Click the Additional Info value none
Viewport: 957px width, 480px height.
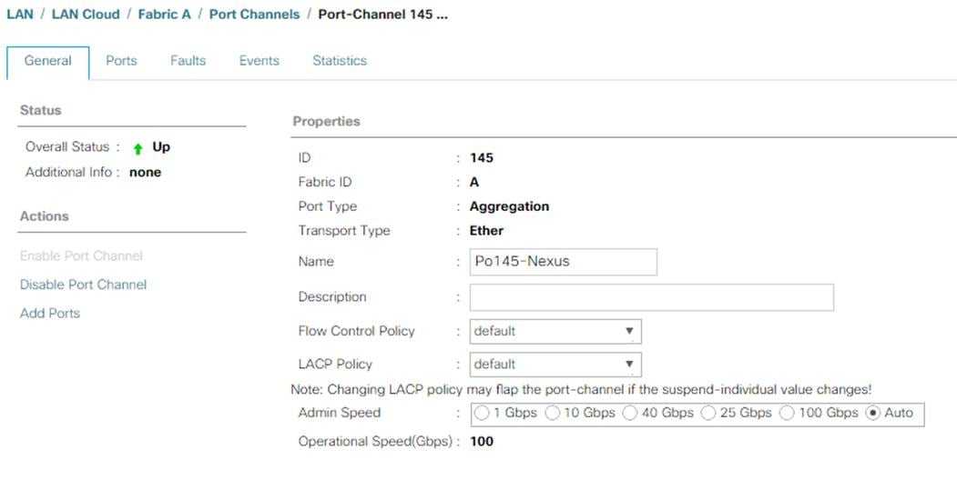pos(146,173)
